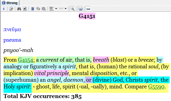Click the italic word blast in parentheses
Screen dimensions: 171x101
118,60
